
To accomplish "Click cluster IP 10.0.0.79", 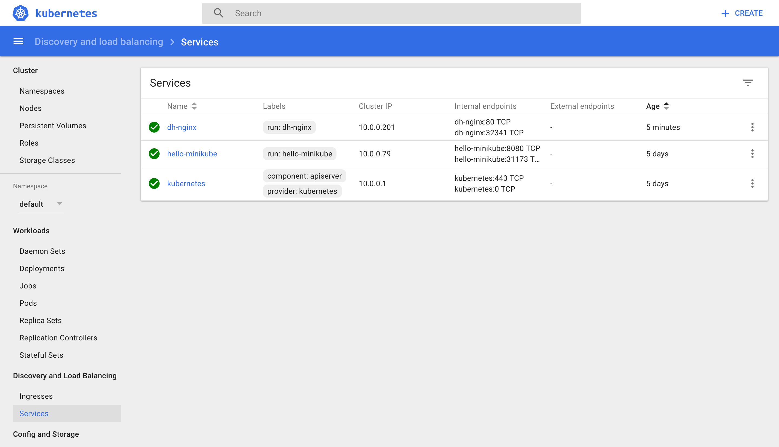I will click(x=375, y=153).
